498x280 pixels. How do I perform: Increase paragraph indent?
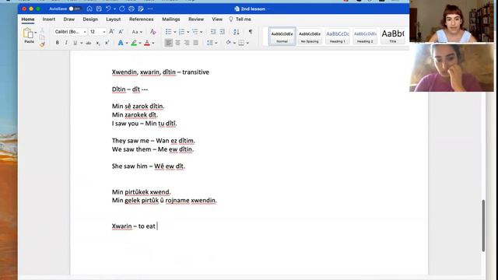[x=222, y=32]
